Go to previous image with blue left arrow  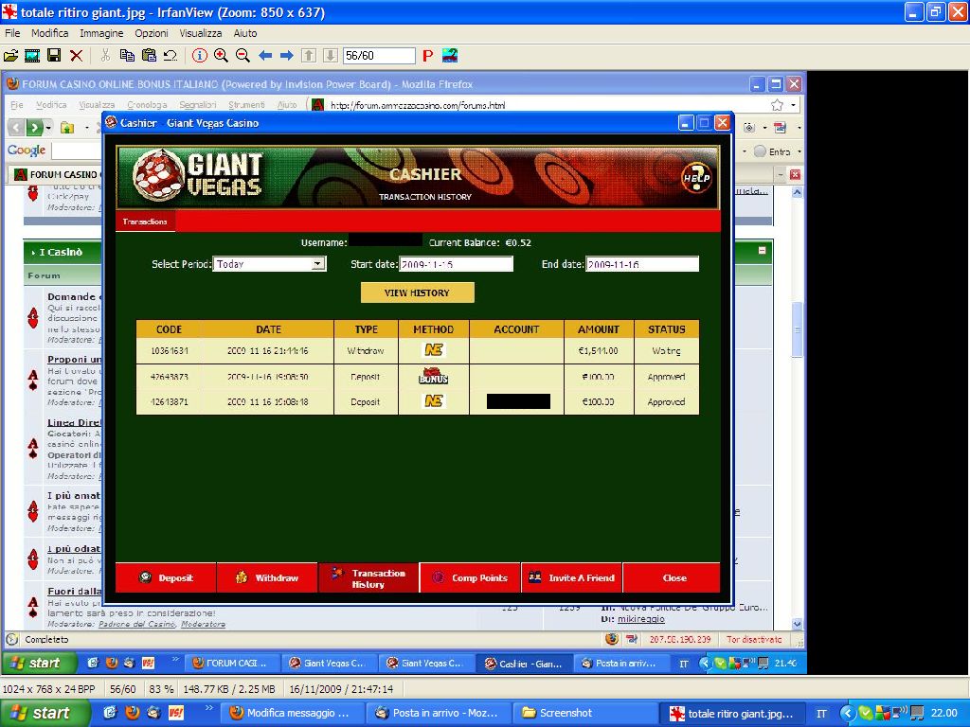coord(265,56)
